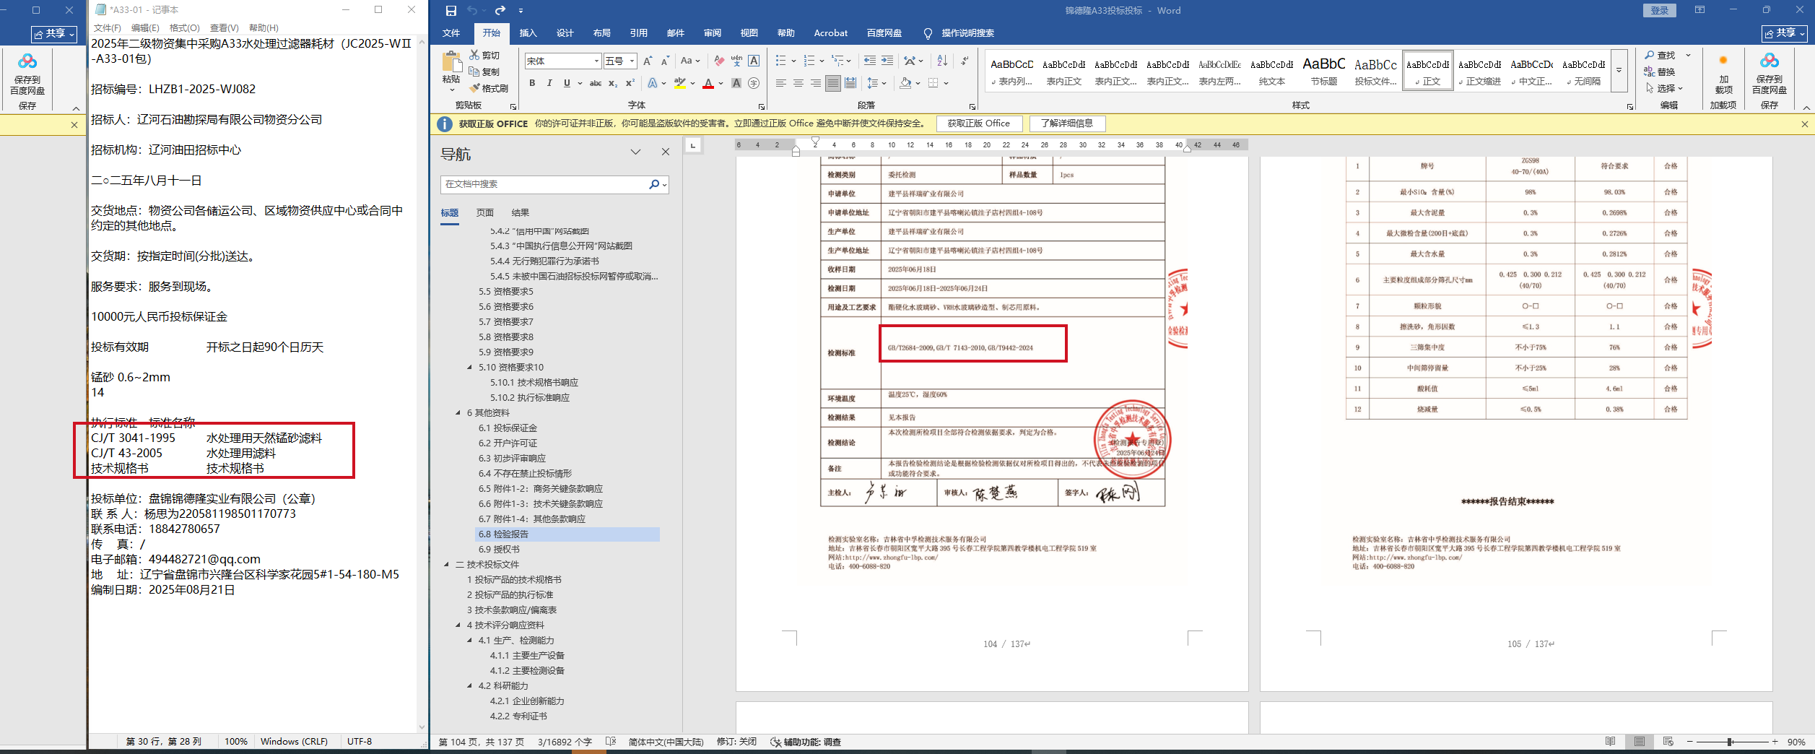Screen dimensions: 1815x754
Task: Apply the red font color
Action: tap(708, 83)
